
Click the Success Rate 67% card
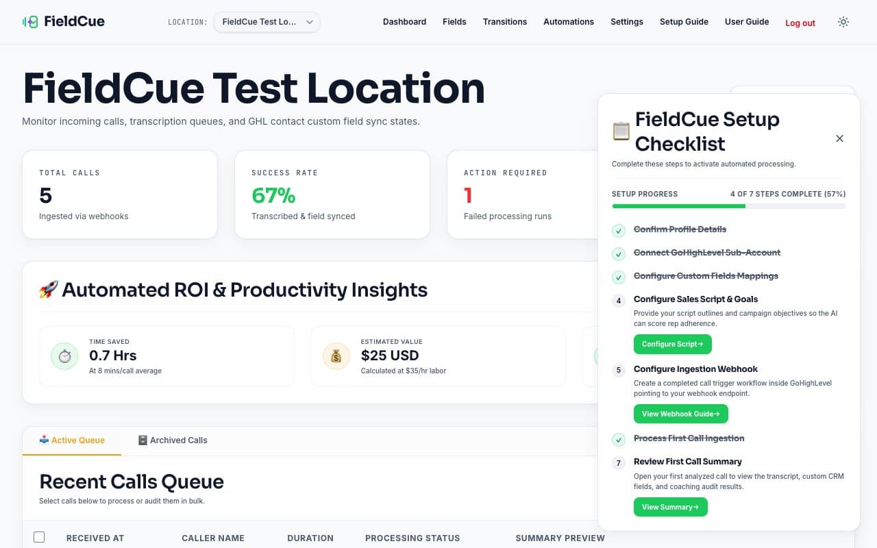332,195
